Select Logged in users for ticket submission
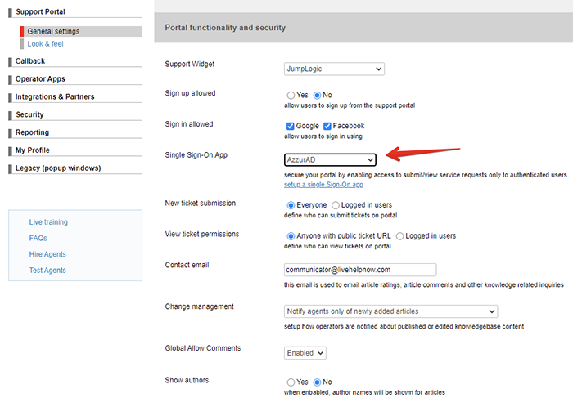This screenshot has height=416, width=573. [x=336, y=205]
